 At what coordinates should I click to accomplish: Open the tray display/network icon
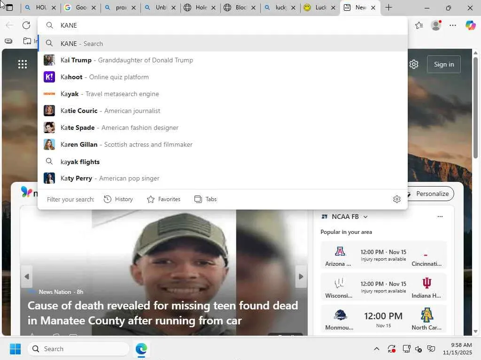coord(406,349)
